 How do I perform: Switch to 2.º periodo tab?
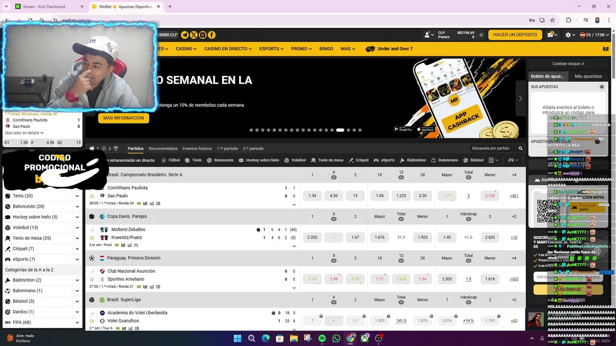(253, 148)
